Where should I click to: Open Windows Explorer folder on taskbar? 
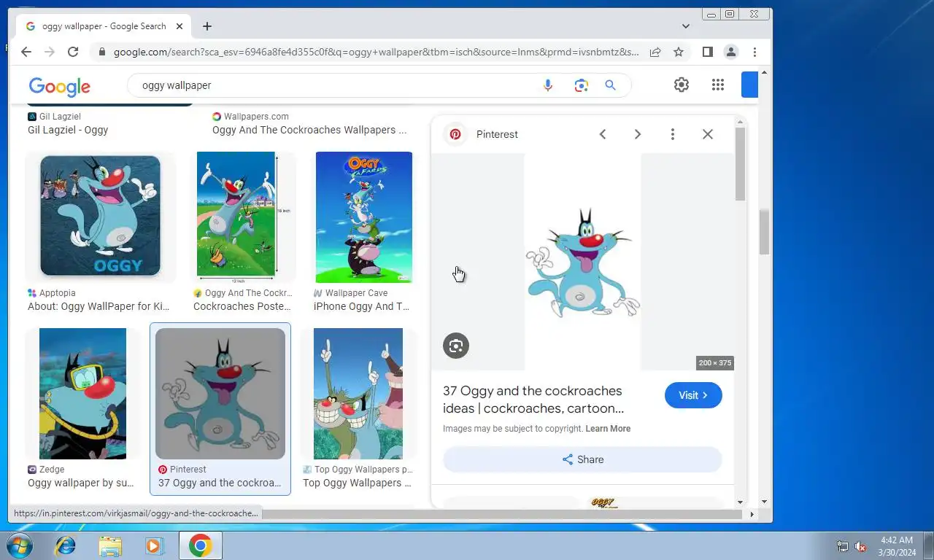(x=110, y=545)
